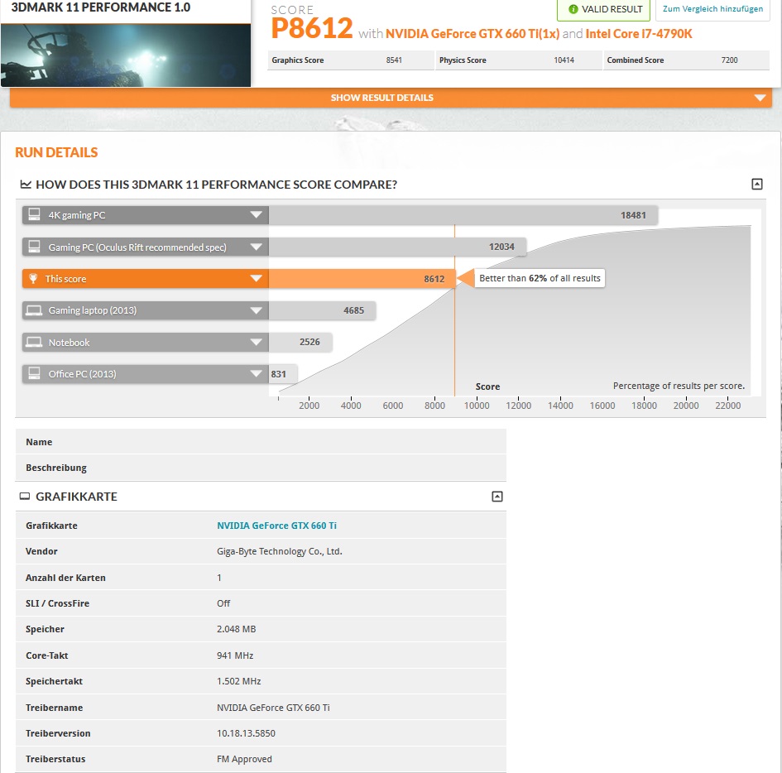This screenshot has width=782, height=773.
Task: Click the 10000 tick label on chart axis
Action: point(477,406)
